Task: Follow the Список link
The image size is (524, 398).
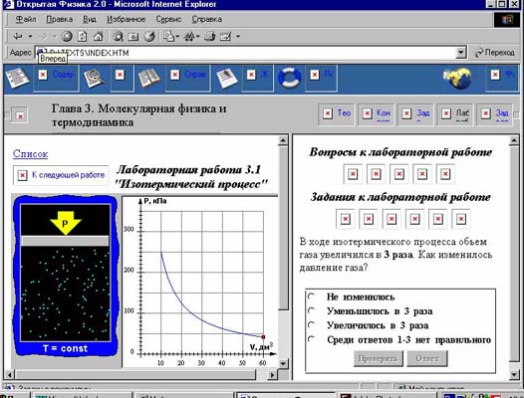Action: click(31, 153)
